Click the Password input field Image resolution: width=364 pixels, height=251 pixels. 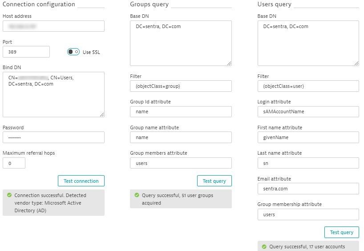point(53,137)
